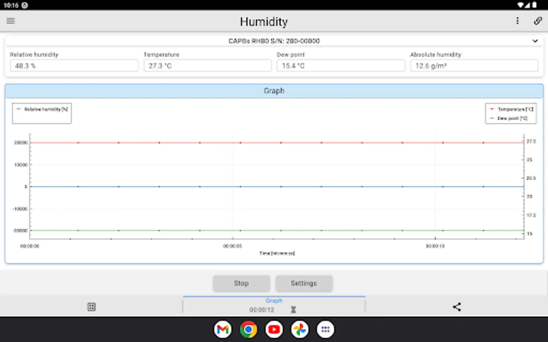The width and height of the screenshot is (548, 342).
Task: Open Gmail from the taskbar
Action: [223, 329]
